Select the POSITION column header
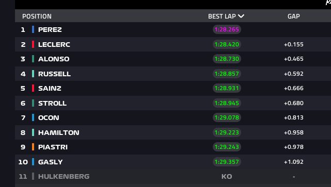The width and height of the screenshot is (331, 187). pos(37,16)
